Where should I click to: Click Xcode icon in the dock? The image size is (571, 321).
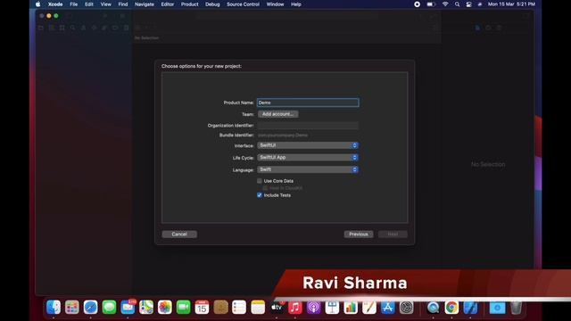[470, 307]
